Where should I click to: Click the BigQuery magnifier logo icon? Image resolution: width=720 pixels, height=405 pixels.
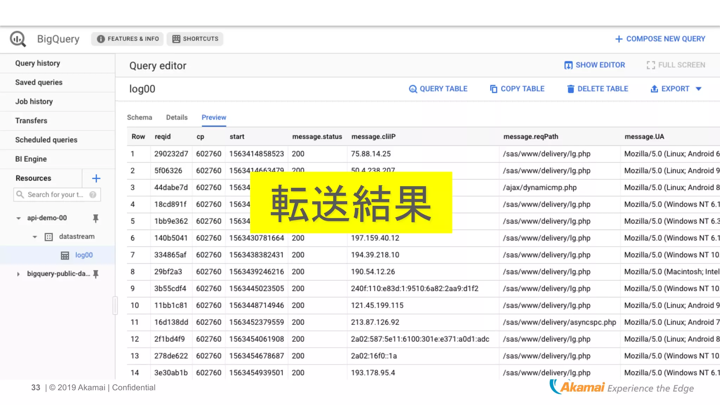[x=18, y=39]
